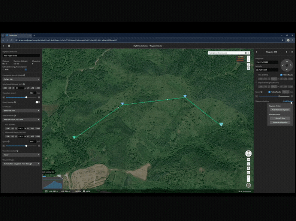Select Auto Release Payload action
The image size is (296, 221).
click(x=280, y=110)
